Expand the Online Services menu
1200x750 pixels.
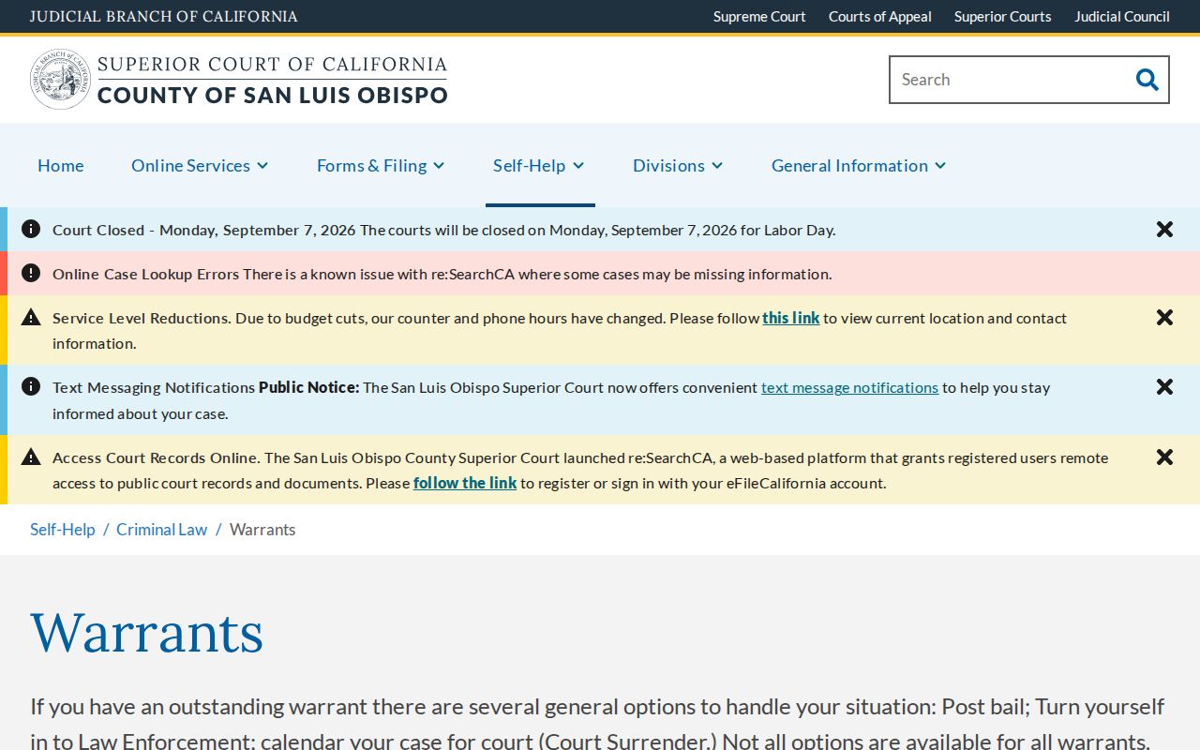200,165
